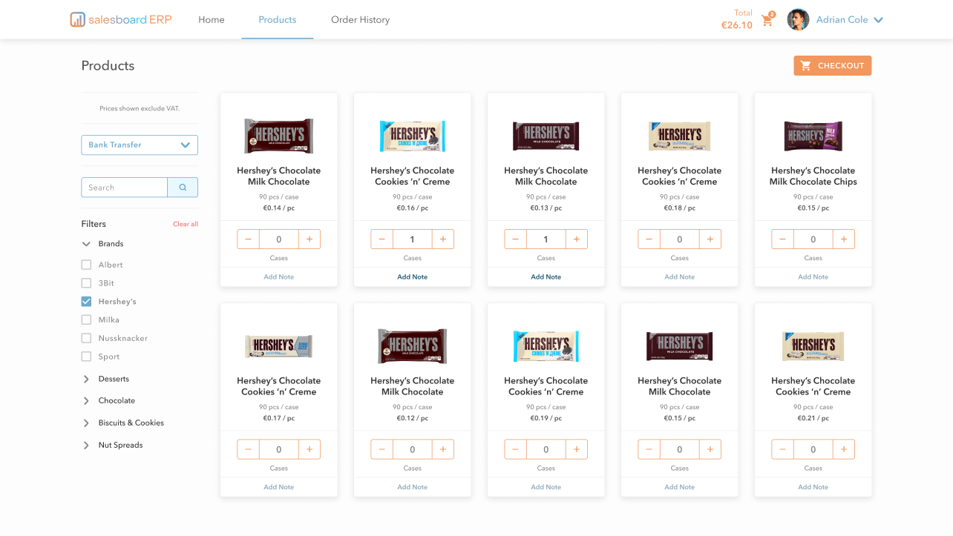
Task: Increase cases for €0.18 Cookies 'n' Creme
Action: tap(710, 239)
